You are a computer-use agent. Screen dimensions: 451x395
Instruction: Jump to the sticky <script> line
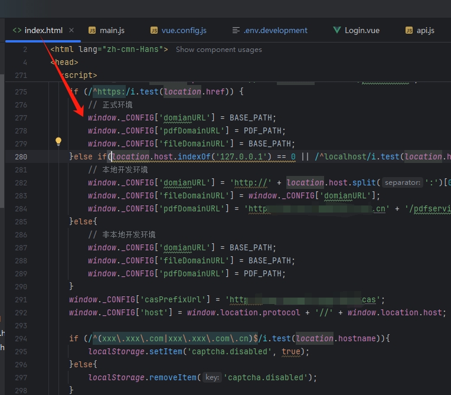tap(79, 75)
